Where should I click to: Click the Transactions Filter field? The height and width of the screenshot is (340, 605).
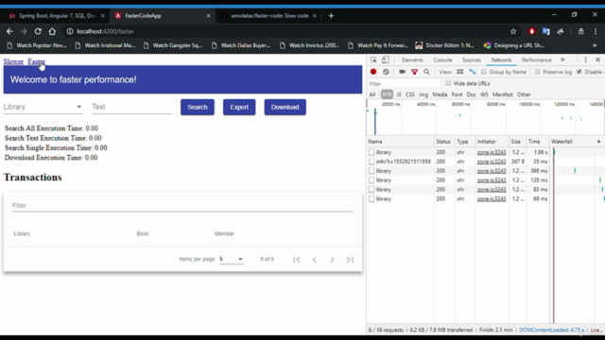coord(182,206)
